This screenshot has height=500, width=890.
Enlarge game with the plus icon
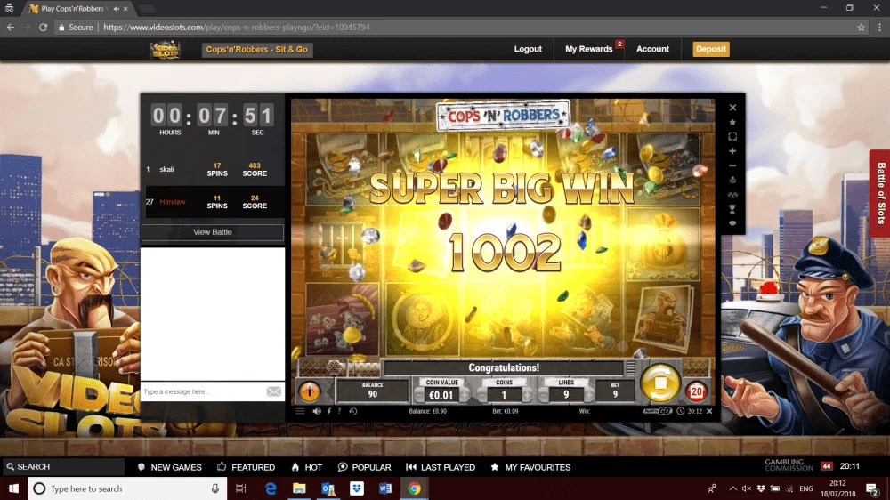coord(732,151)
